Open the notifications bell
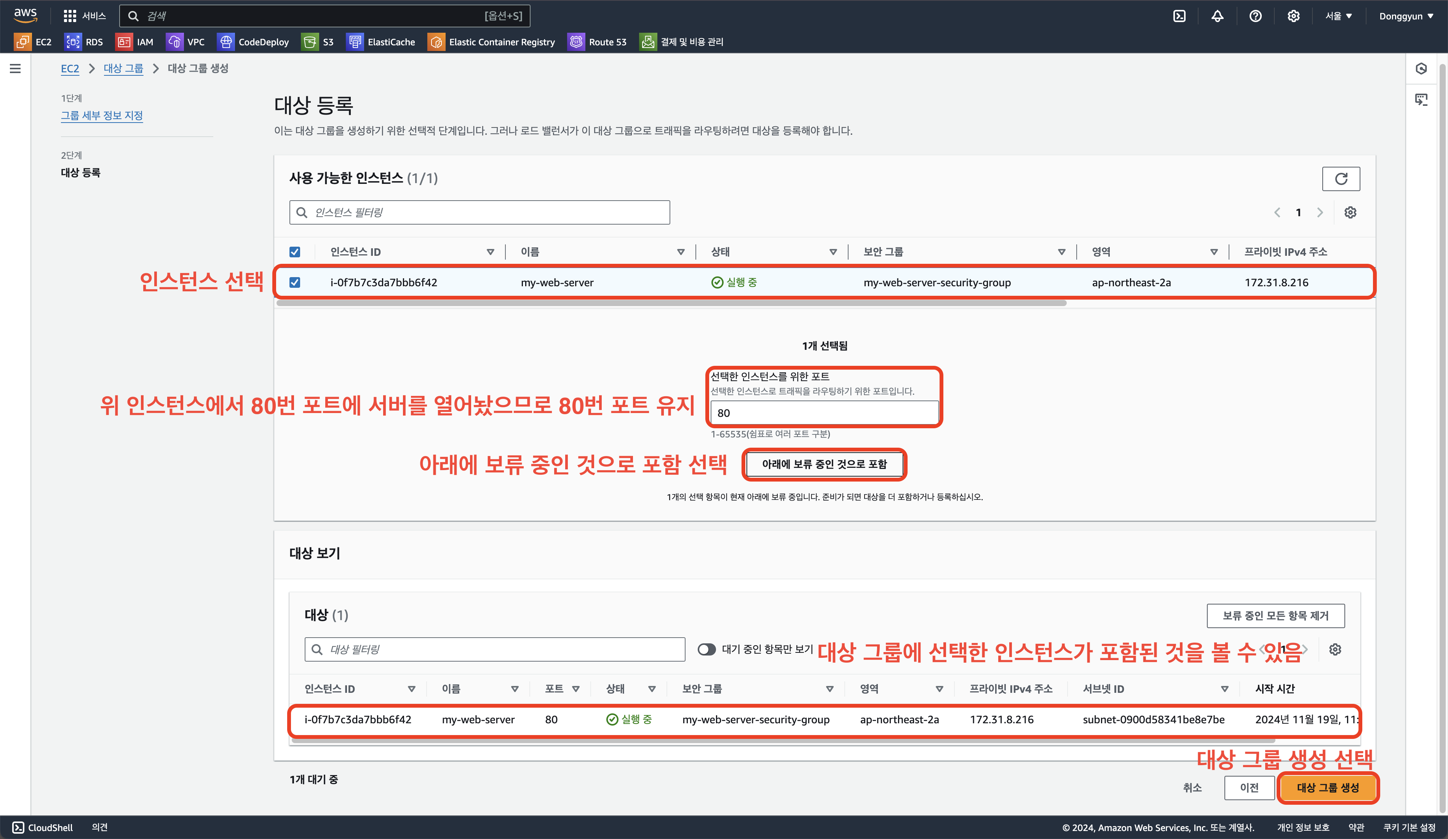This screenshot has height=839, width=1448. click(1217, 16)
